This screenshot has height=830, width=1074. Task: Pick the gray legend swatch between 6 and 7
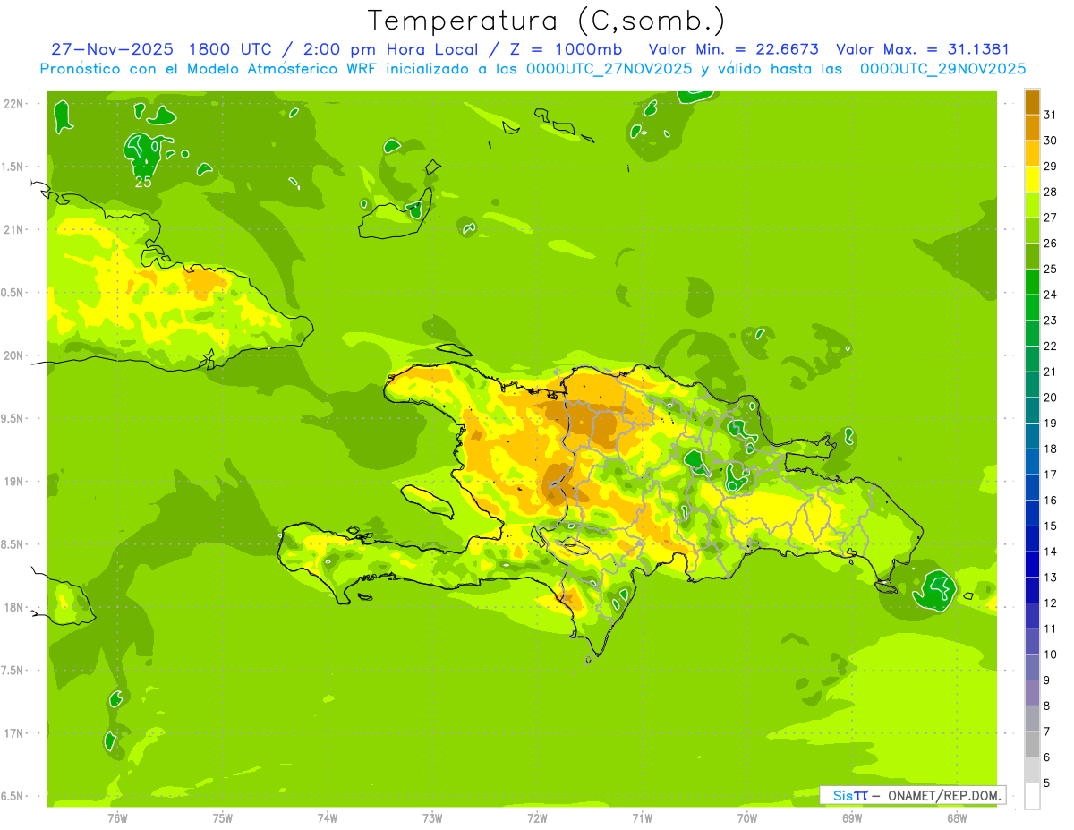point(1032,744)
